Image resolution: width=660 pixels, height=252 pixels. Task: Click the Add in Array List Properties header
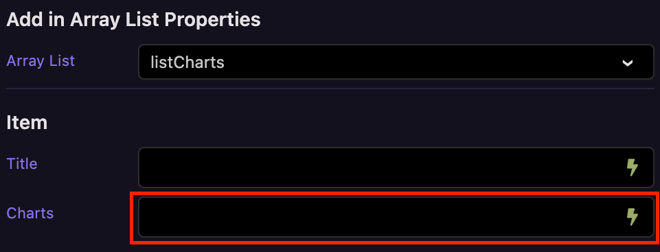tap(133, 20)
